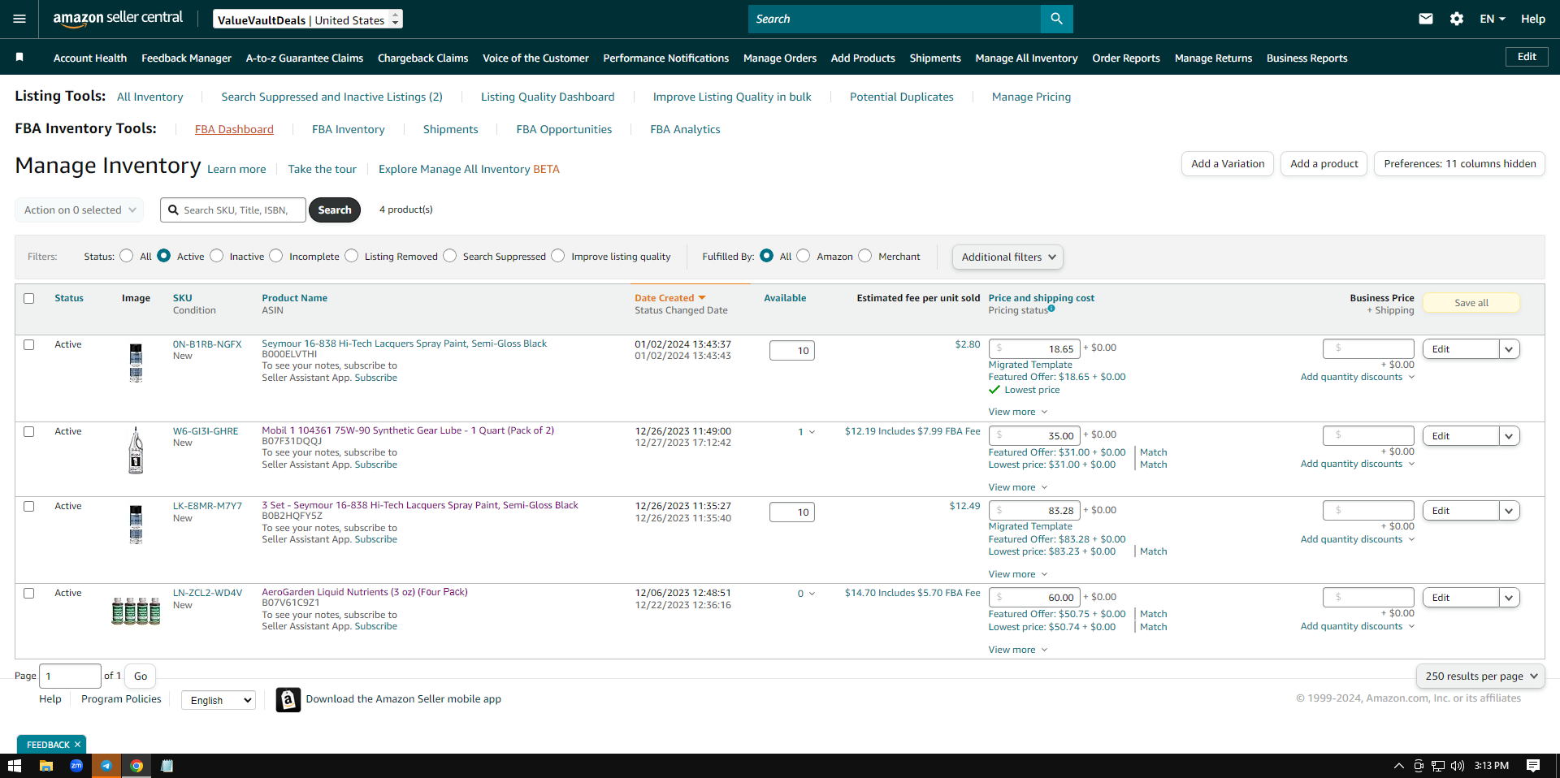
Task: Go to the FBA Dashboard tab
Action: [234, 129]
